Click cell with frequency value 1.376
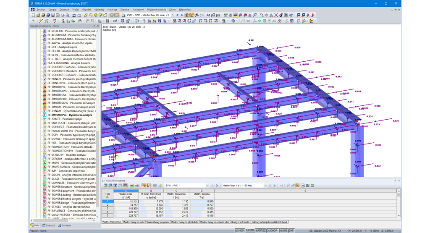The image size is (430, 233). pos(176,205)
